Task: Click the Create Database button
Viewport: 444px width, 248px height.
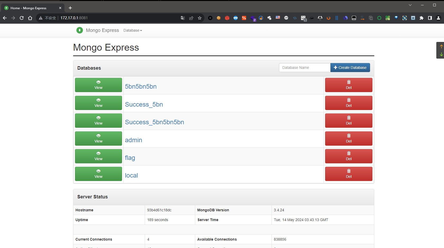Action: (350, 68)
